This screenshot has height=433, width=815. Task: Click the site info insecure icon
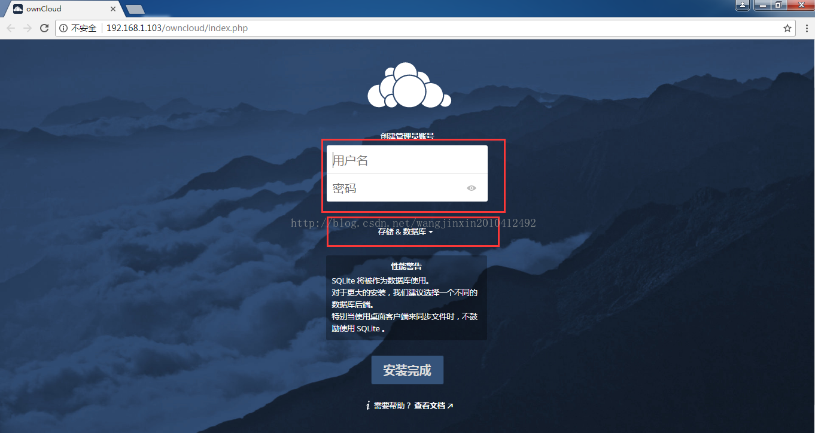click(x=64, y=28)
